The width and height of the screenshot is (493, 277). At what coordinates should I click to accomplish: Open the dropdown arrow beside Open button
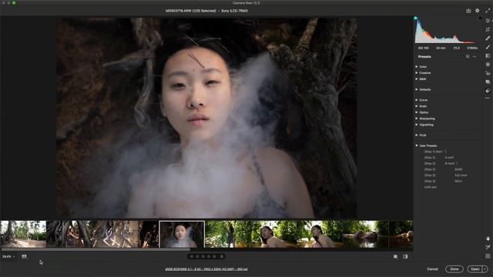[485, 269]
